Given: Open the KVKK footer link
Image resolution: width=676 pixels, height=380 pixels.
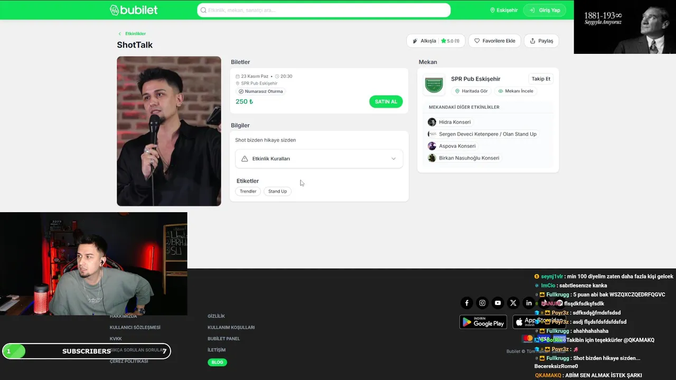Looking at the screenshot, I should click(116, 339).
